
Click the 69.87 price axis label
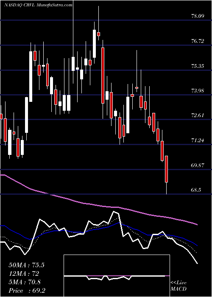point(198,165)
